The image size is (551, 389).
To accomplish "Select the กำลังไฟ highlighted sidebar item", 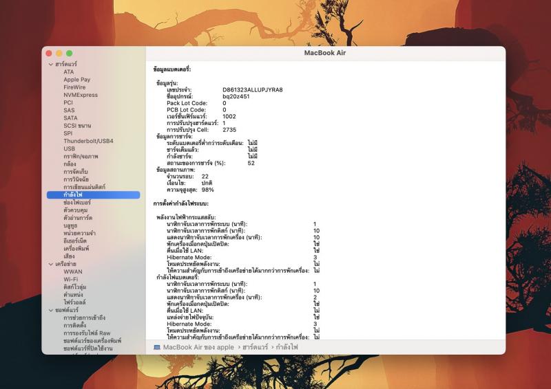I will [x=73, y=194].
